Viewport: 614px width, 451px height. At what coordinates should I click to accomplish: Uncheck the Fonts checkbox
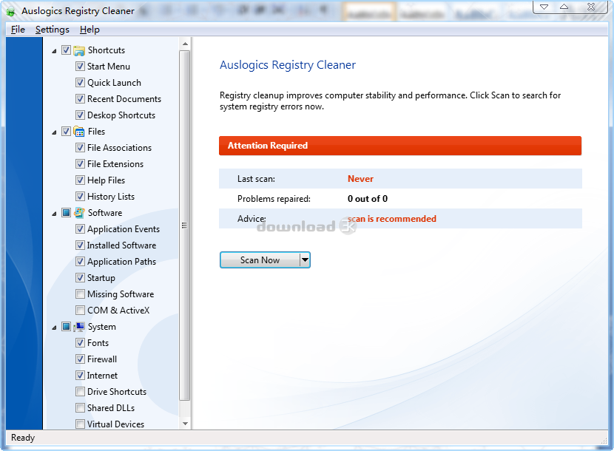point(80,343)
